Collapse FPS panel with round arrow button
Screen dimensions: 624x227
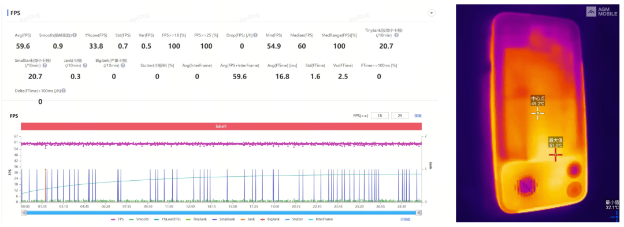coord(431,13)
